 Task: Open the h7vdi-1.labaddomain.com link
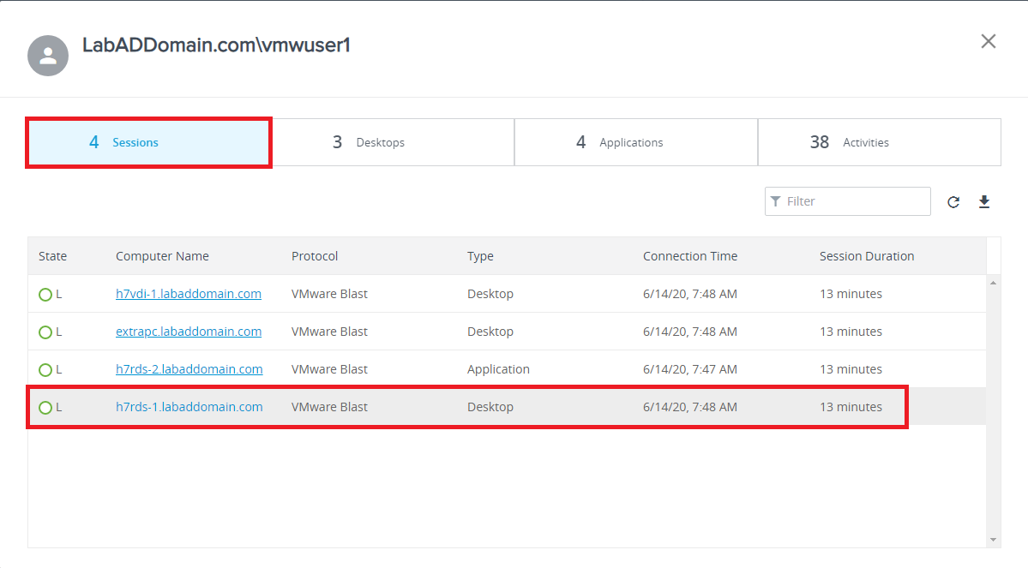[189, 294]
